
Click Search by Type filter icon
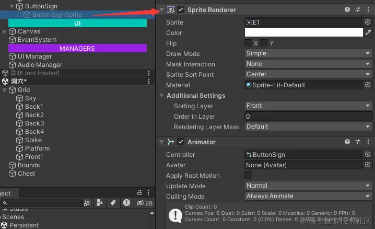(99, 203)
